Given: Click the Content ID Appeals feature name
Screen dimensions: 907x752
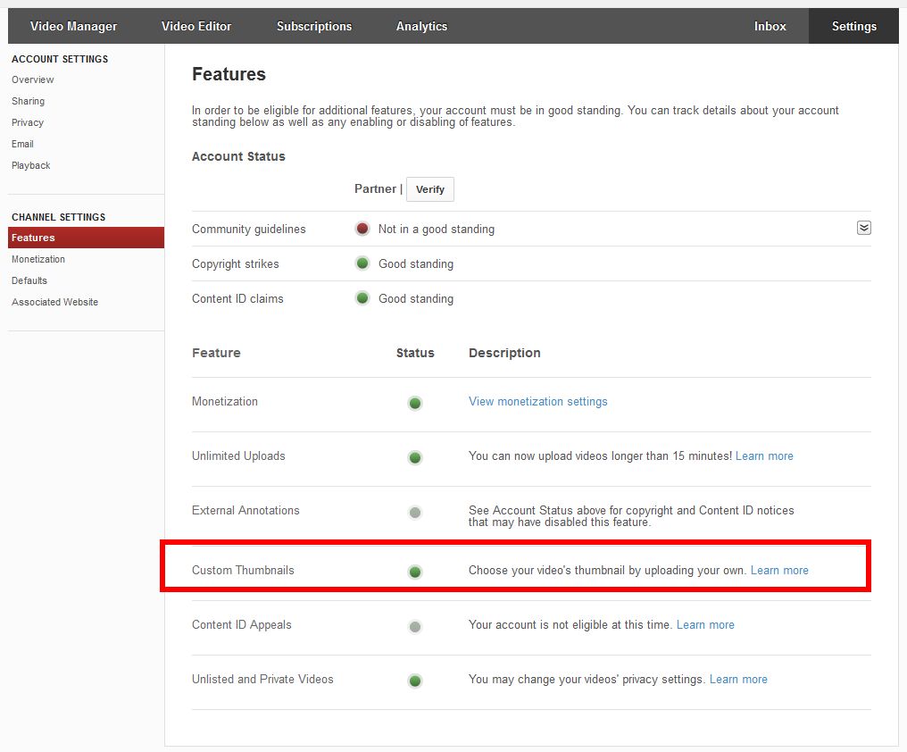Looking at the screenshot, I should (242, 624).
